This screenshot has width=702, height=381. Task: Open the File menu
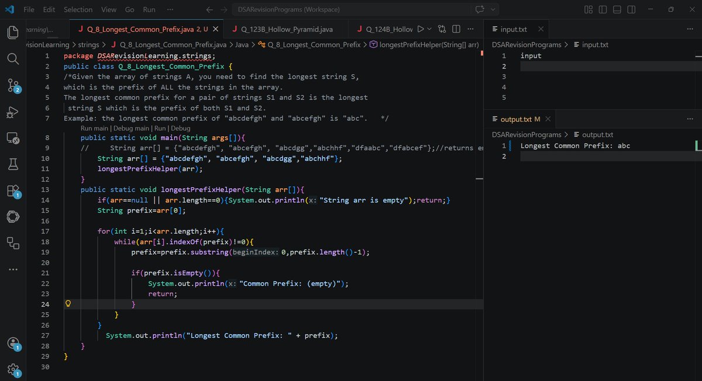coord(29,9)
